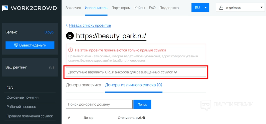This screenshot has width=266, height=124.
Task: Open the https://beauty-park.ru/ project link
Action: pos(111,36)
